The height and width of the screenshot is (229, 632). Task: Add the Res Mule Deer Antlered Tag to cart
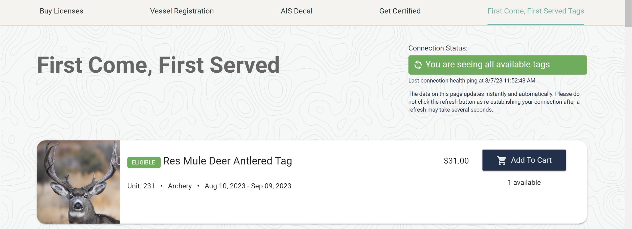click(x=524, y=160)
